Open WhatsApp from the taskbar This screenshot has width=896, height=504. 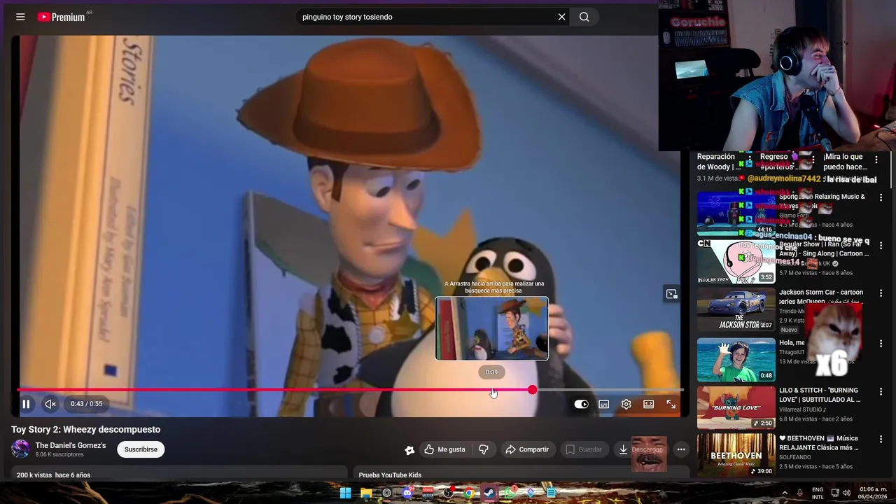(510, 493)
